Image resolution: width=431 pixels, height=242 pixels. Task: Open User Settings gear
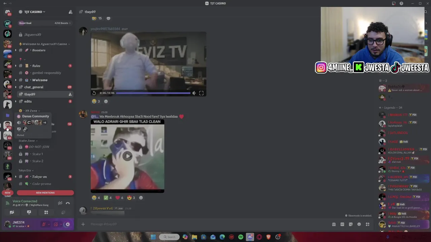(x=68, y=224)
